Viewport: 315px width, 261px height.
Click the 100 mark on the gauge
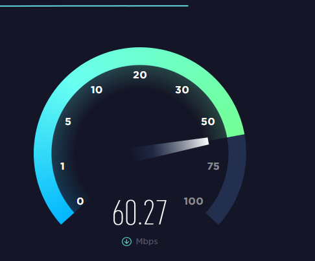pyautogui.click(x=193, y=201)
